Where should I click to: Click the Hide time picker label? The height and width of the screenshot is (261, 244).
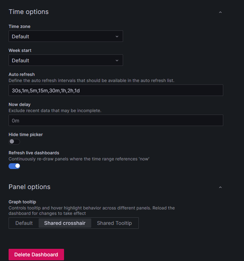26,135
